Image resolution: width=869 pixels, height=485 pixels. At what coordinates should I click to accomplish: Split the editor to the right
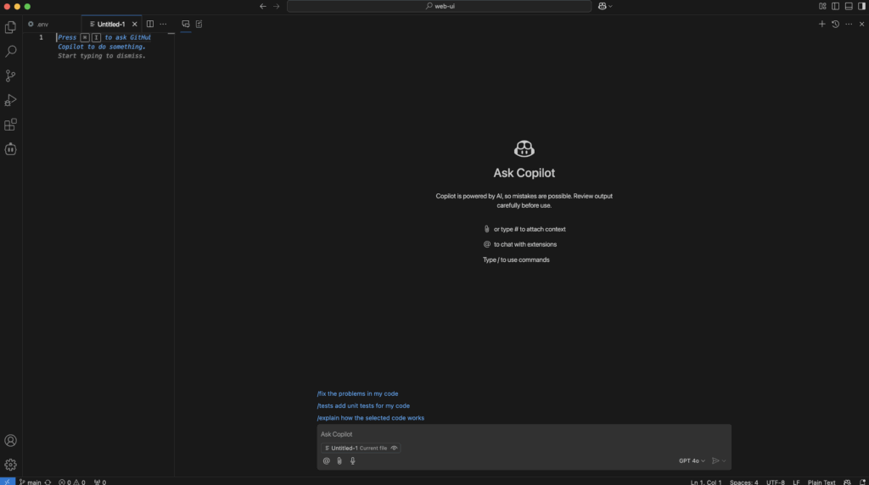point(149,25)
